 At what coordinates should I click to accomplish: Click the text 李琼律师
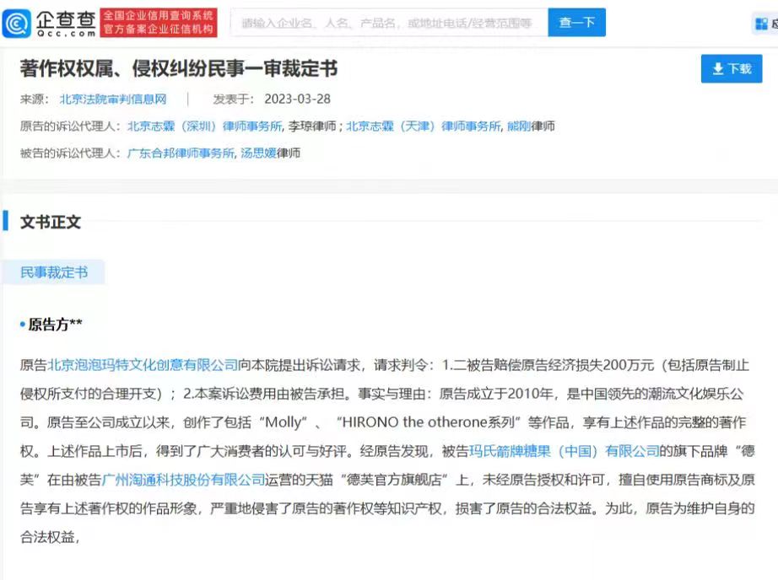312,126
